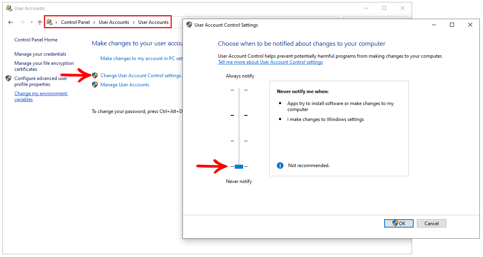Set the UAC slider to top Always notify level
The width and height of the screenshot is (483, 257).
(x=239, y=90)
